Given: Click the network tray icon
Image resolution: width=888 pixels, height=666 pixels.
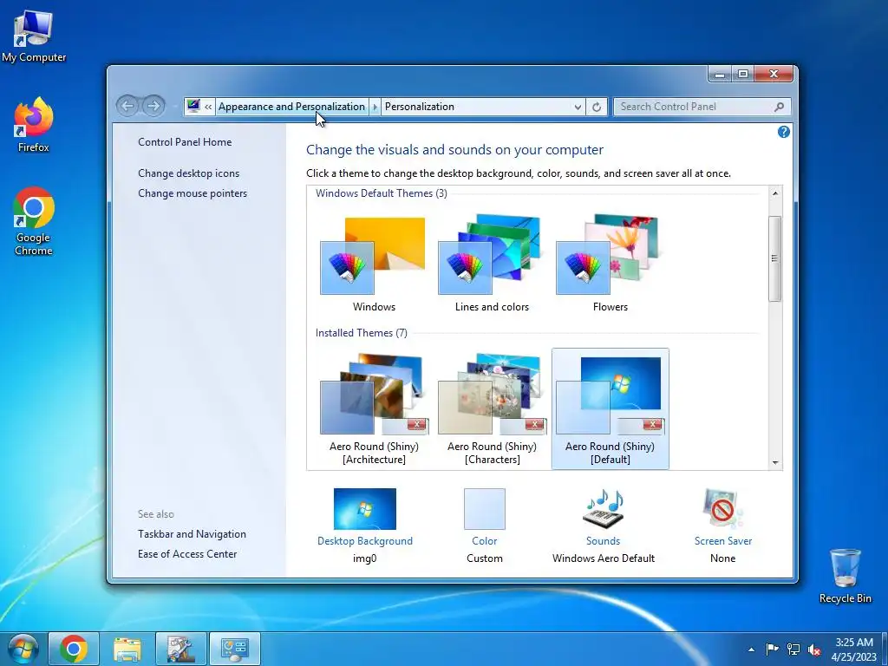Looking at the screenshot, I should 793,650.
